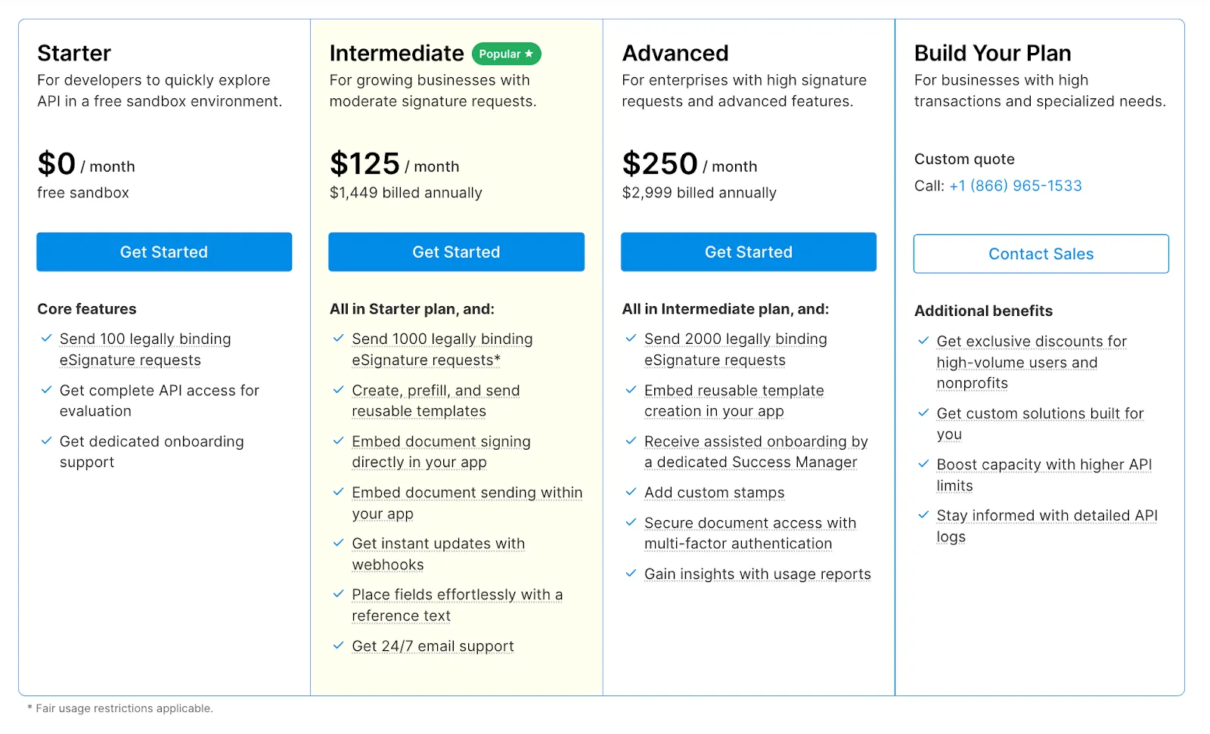1210x734 pixels.
Task: Click the green Popular badge
Action: coord(506,54)
